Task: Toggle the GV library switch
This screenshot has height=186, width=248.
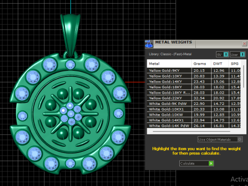Action: (222, 54)
